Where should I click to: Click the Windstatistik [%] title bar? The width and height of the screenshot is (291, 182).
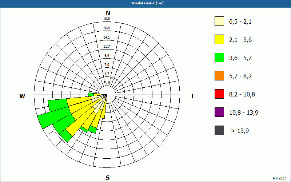[145, 3]
